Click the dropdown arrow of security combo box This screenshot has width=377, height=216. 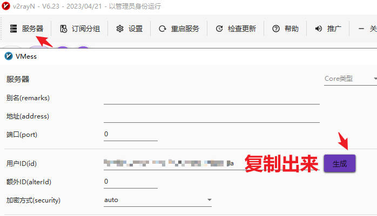(210, 200)
